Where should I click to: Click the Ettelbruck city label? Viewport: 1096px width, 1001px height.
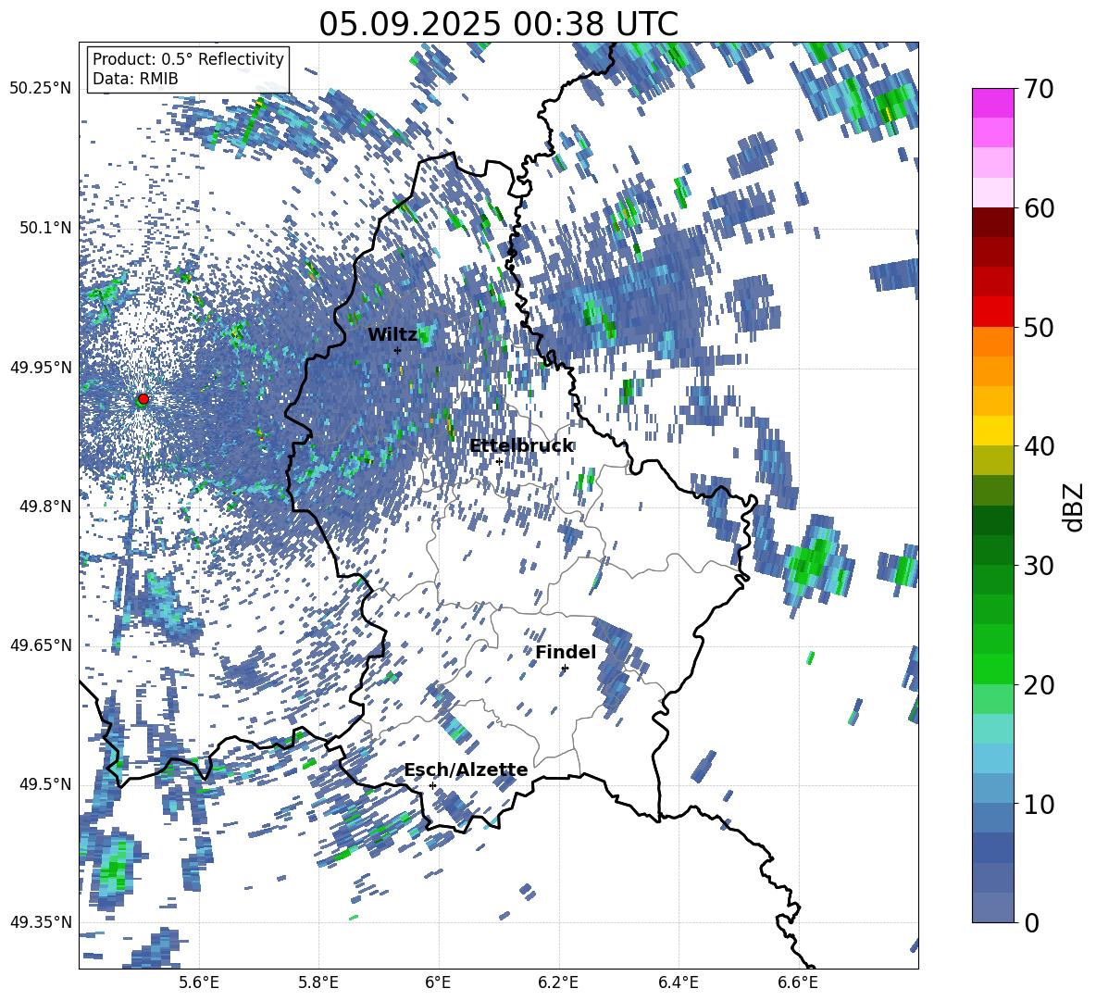(x=521, y=446)
